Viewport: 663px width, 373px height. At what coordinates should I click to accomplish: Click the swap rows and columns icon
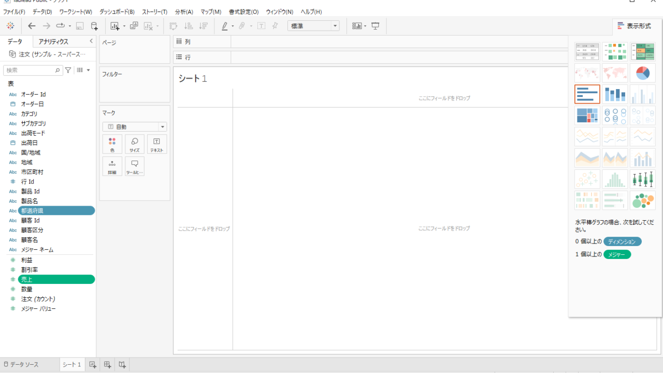click(x=174, y=26)
